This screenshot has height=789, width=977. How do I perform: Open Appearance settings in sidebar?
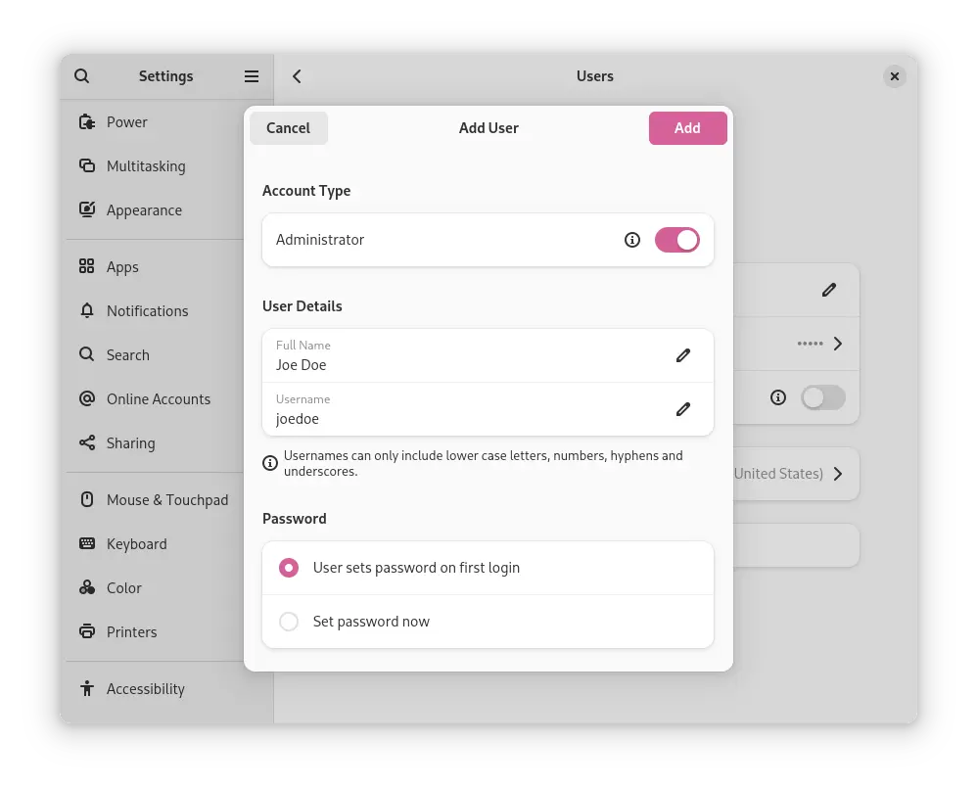coord(144,210)
